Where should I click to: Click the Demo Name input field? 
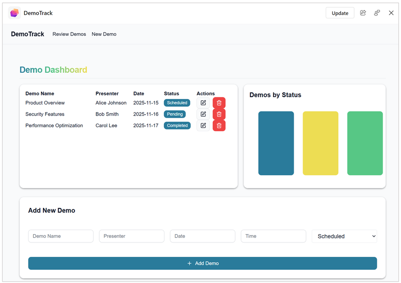[61, 236]
